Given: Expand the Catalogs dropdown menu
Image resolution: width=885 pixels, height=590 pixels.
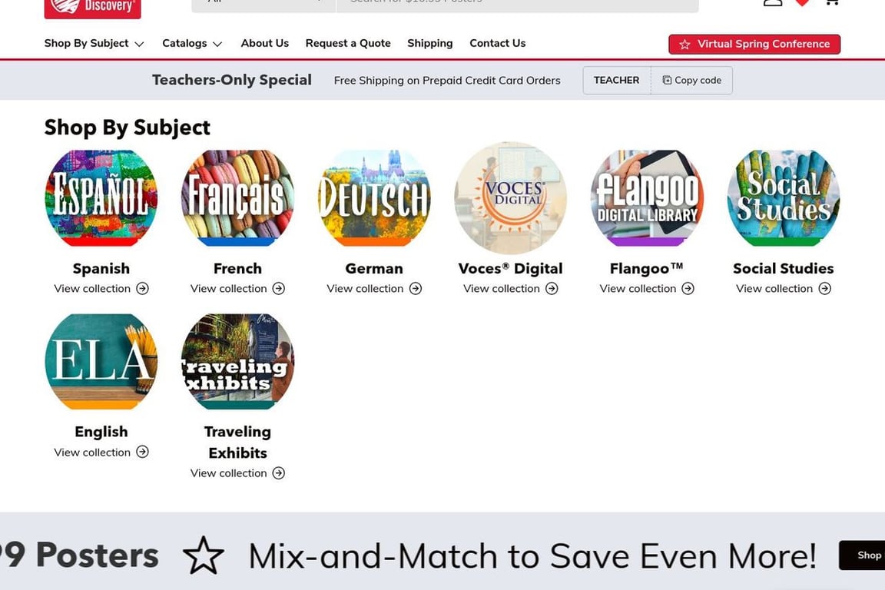Looking at the screenshot, I should point(192,44).
